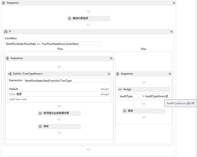The width and height of the screenshot is (197, 157).
Task: Collapse the Switch<TranTypeEnum> activity
Action: click(109, 74)
